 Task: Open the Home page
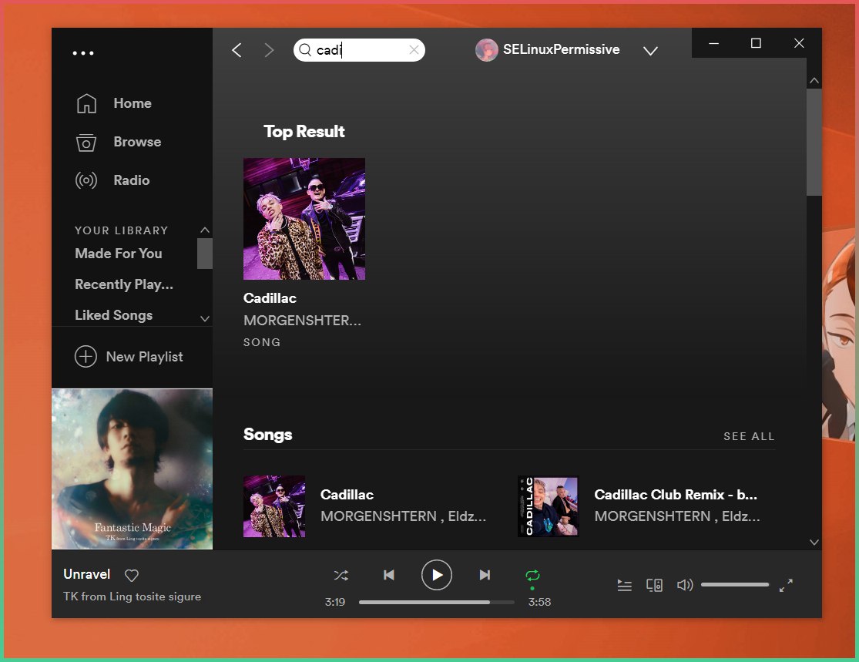pyautogui.click(x=133, y=103)
